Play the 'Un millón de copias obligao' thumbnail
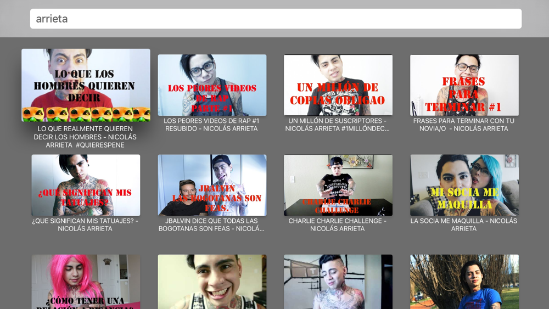Screen dimensions: 549x309 coord(338,85)
